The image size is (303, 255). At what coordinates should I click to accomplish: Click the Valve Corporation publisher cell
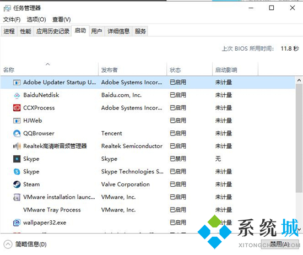pos(126,185)
